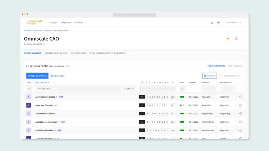Select the Externe toegang tab
269x151 pixels.
coord(78,53)
